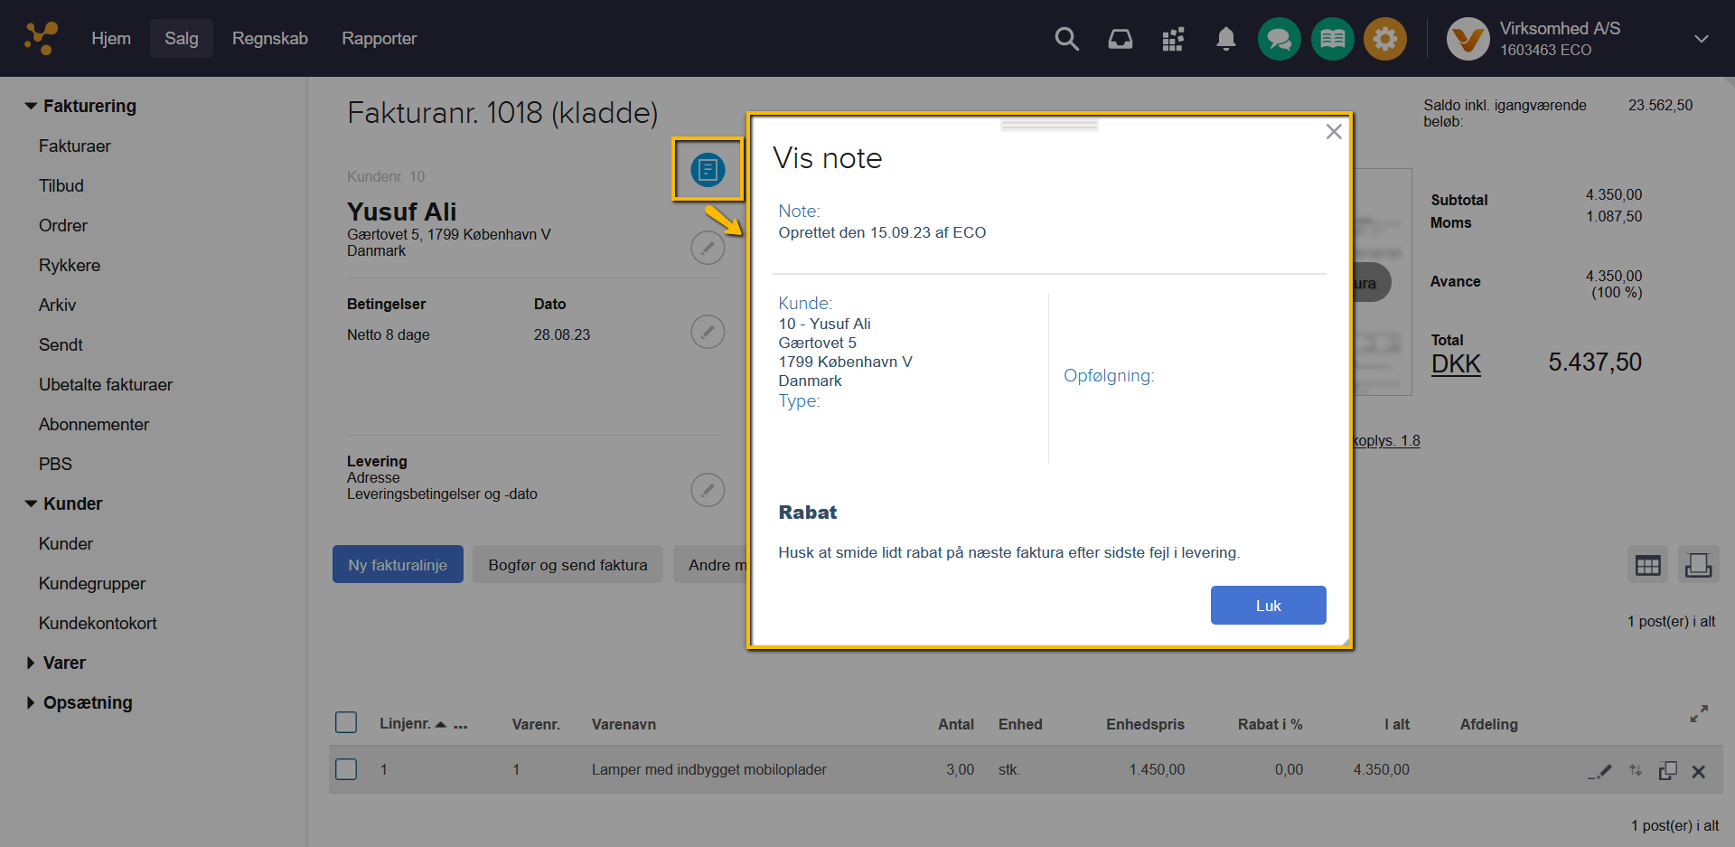
Task: Edit invoice line with pencil icon
Action: 1600,771
